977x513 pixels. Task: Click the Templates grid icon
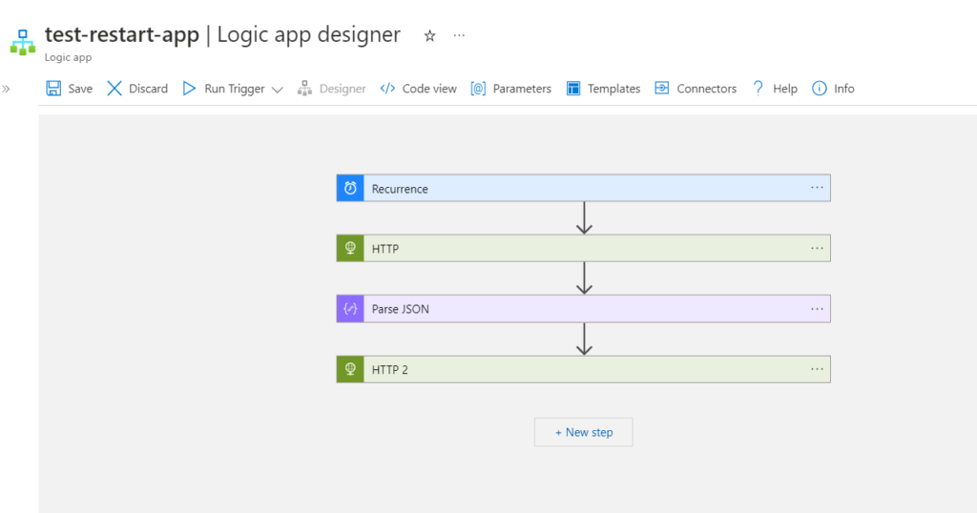pyautogui.click(x=573, y=89)
